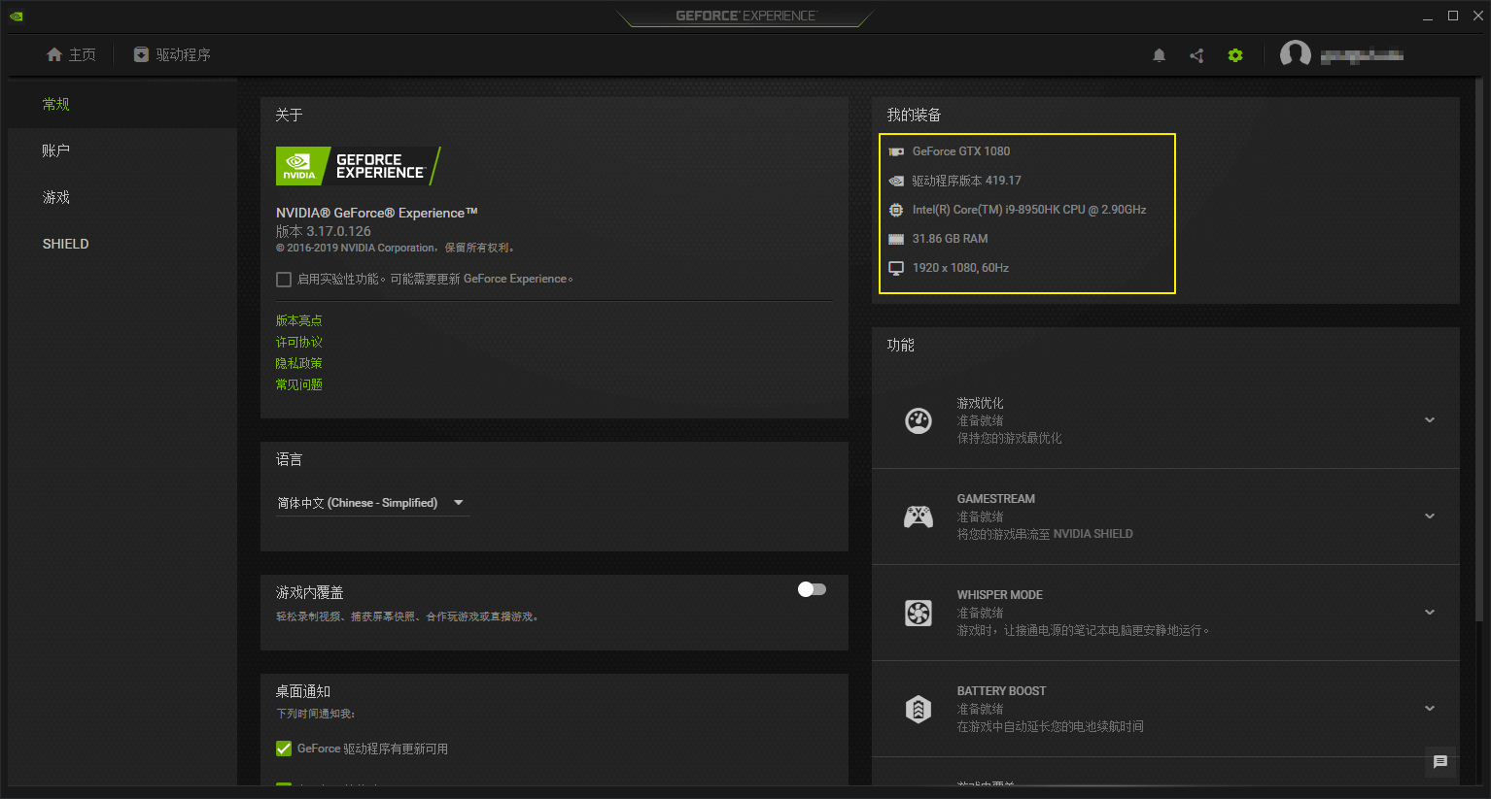Open the feedback chat icon
The image size is (1491, 799).
pos(1440,762)
